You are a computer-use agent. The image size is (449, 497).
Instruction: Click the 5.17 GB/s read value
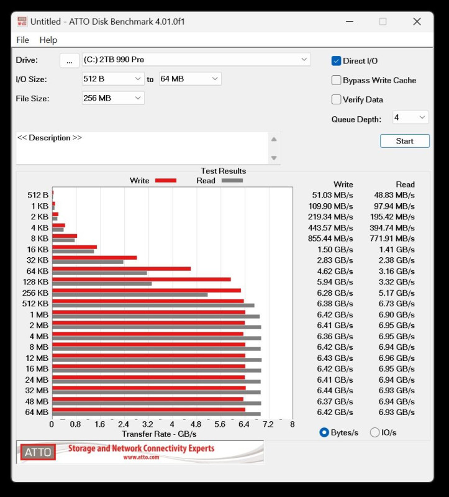click(397, 293)
